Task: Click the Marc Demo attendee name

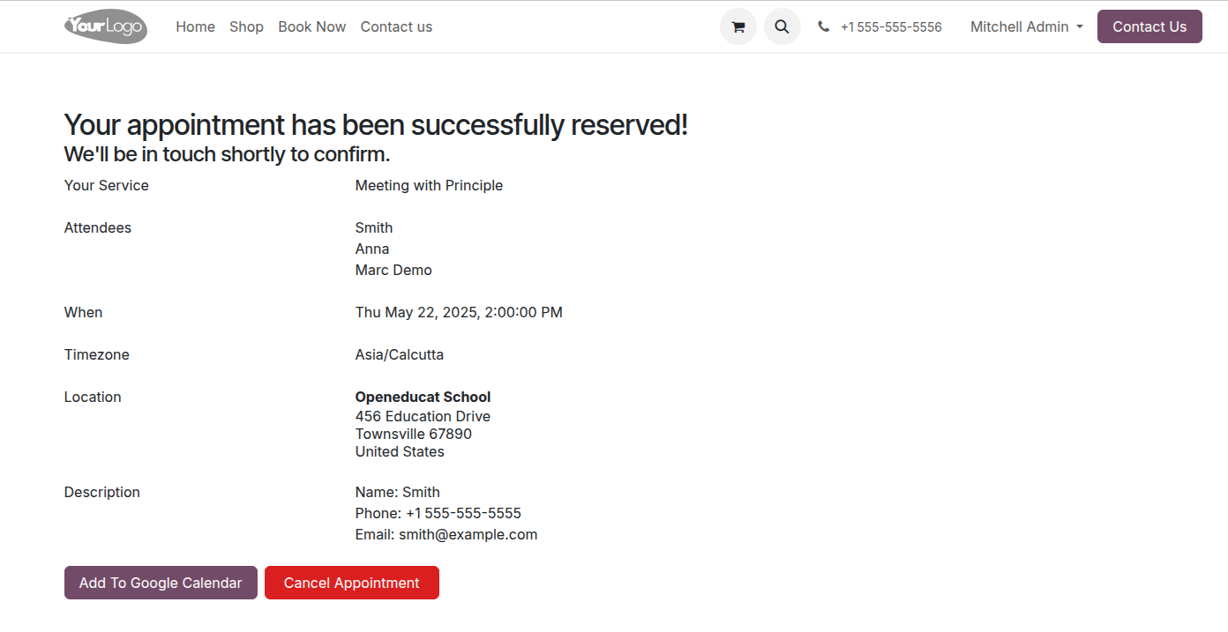Action: point(393,270)
